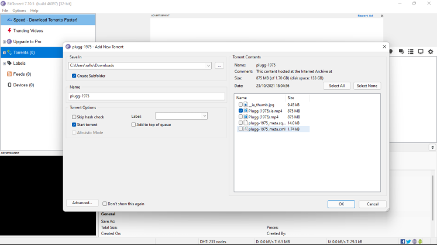Enable Add to top of queue
This screenshot has height=245, width=437.
[133, 125]
